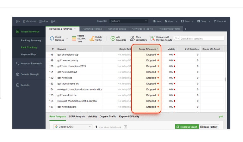Click the Open folder icon
Viewport: 243px width, 142px height.
166,21
